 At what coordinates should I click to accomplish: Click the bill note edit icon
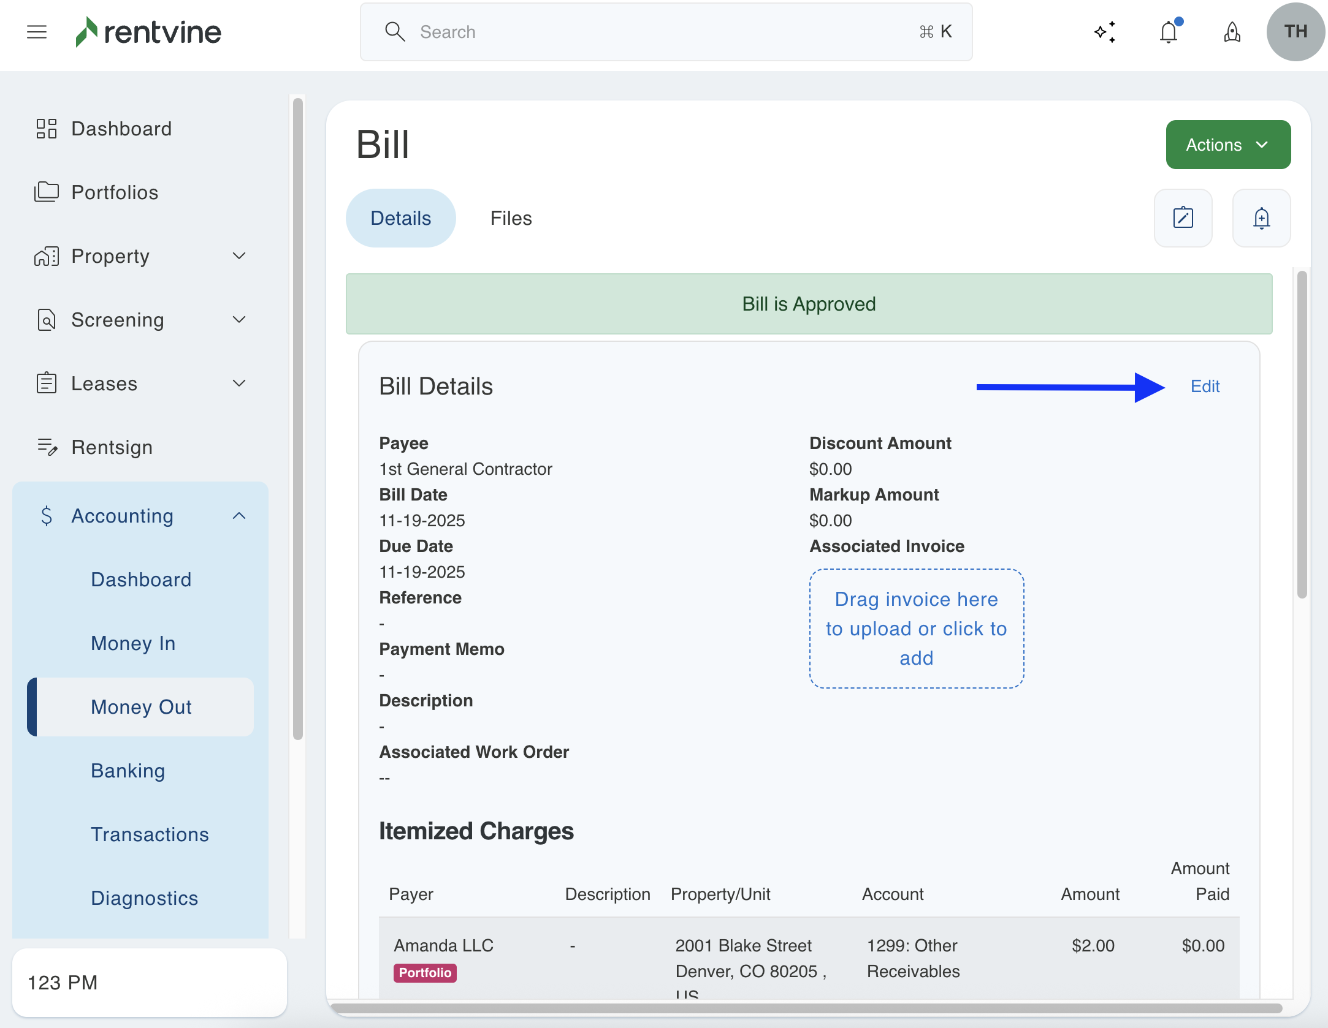[x=1183, y=218]
